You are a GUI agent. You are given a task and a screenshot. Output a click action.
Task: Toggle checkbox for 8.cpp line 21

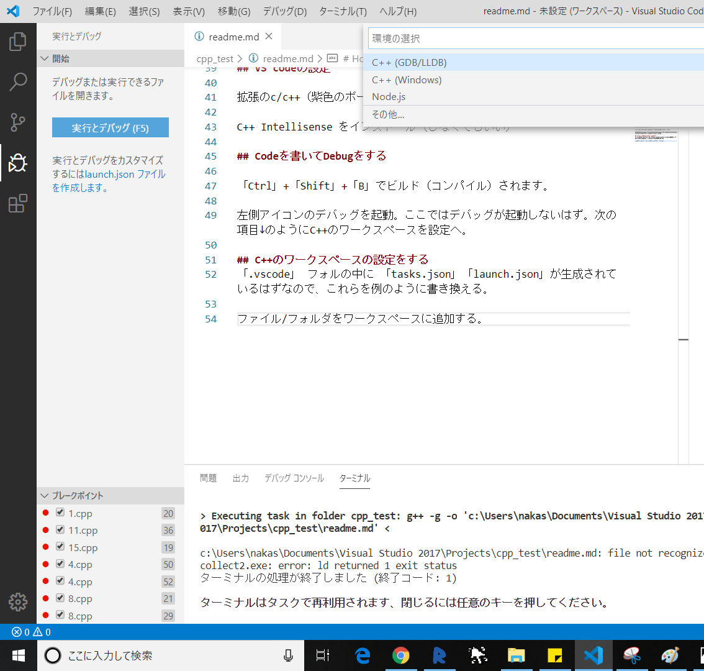coord(60,598)
